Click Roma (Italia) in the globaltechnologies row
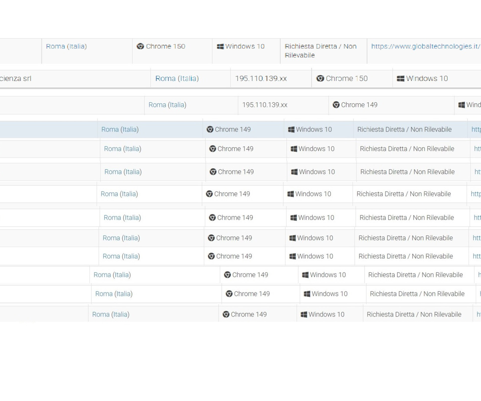481x401 pixels. click(66, 46)
